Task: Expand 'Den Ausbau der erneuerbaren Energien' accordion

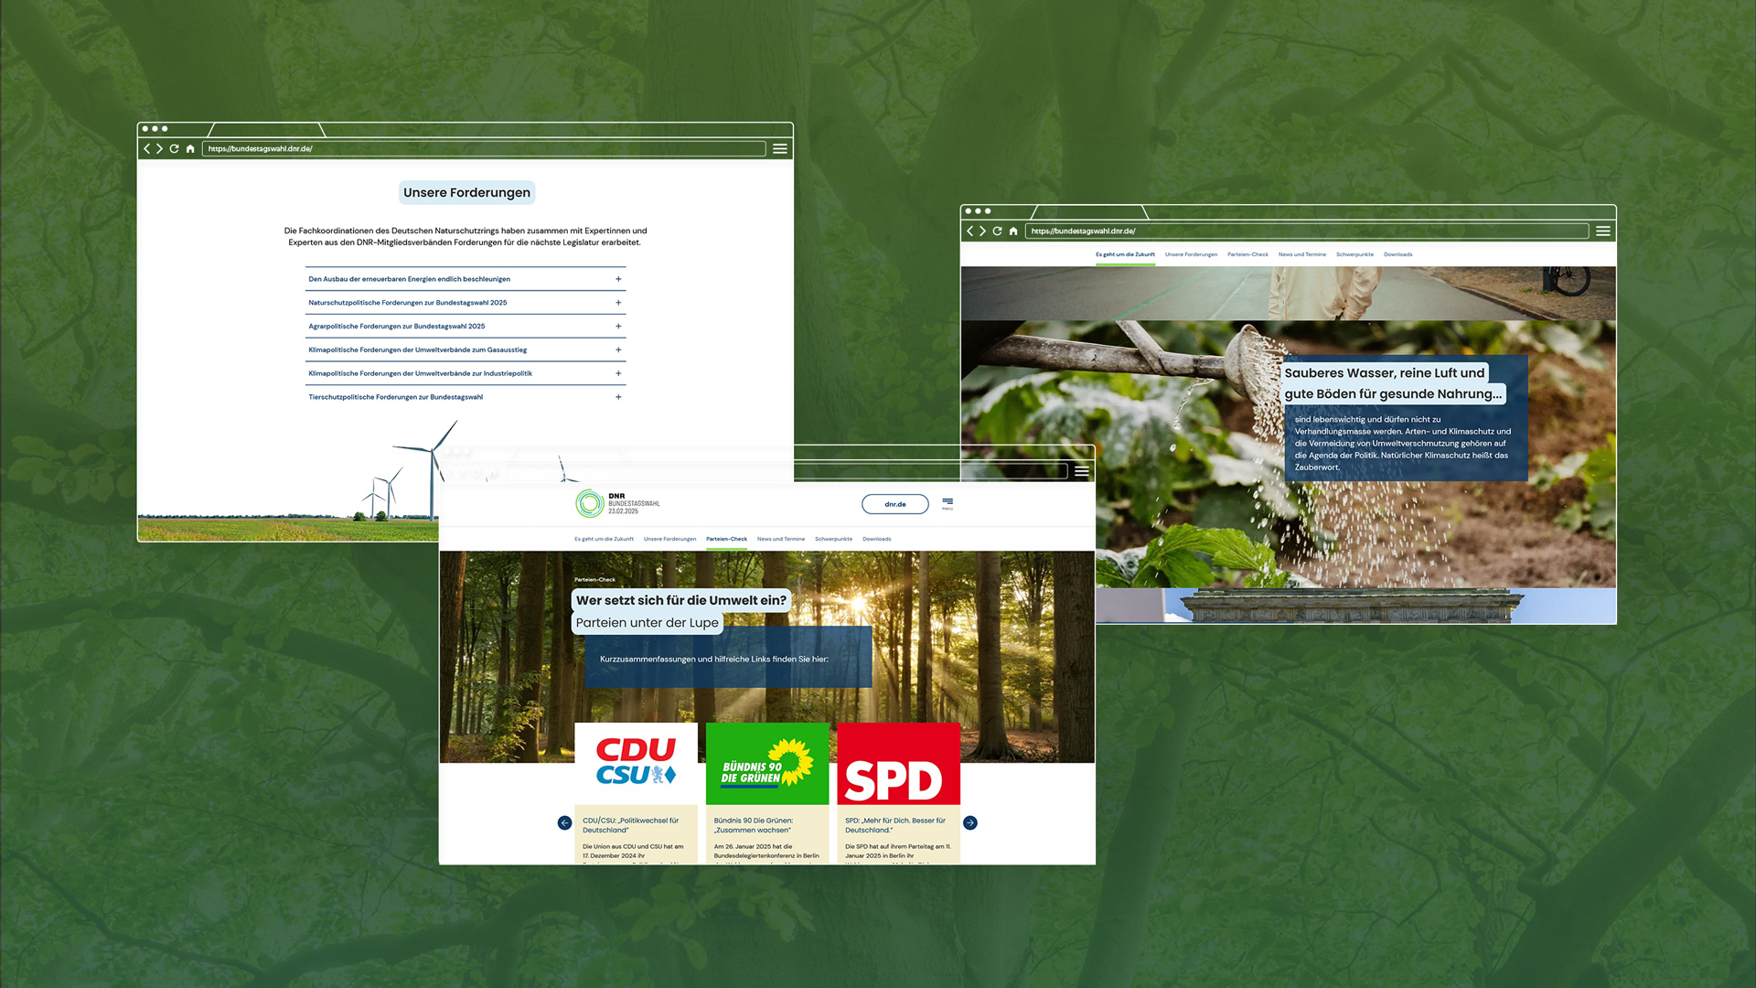Action: click(618, 279)
